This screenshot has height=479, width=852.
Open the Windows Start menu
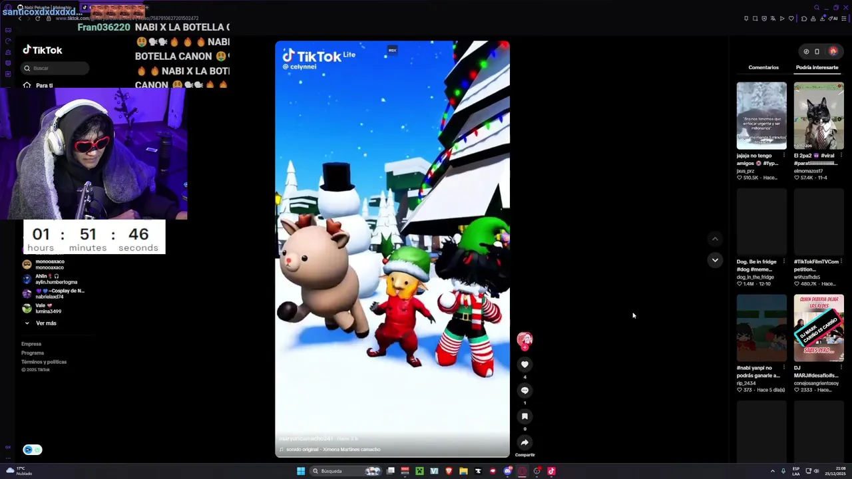(301, 471)
